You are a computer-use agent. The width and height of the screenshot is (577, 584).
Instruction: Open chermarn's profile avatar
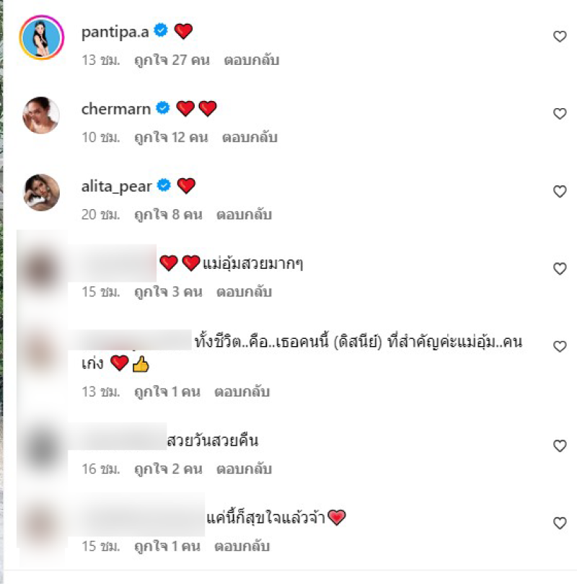pos(41,115)
